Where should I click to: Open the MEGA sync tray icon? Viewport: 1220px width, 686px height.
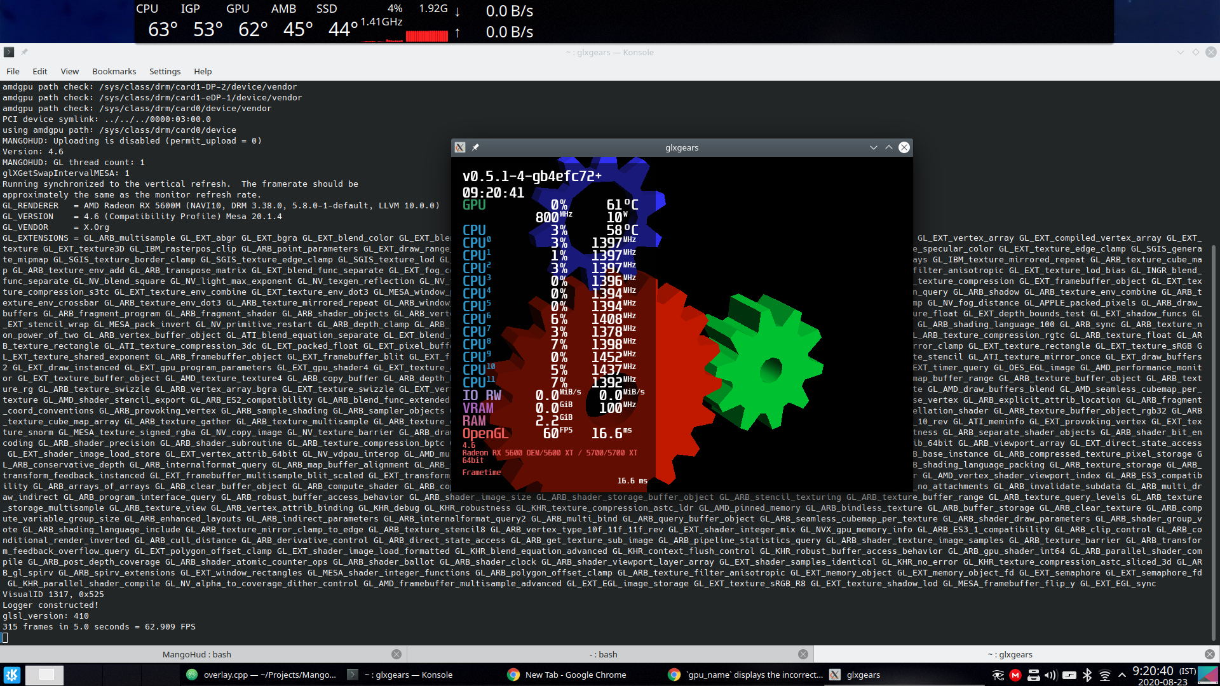pos(1015,675)
